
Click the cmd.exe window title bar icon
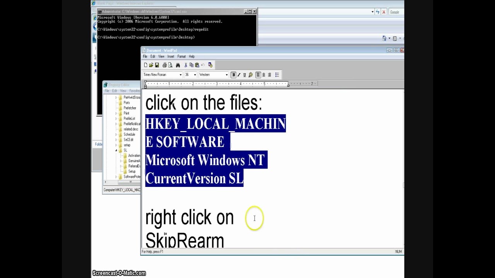tap(100, 12)
